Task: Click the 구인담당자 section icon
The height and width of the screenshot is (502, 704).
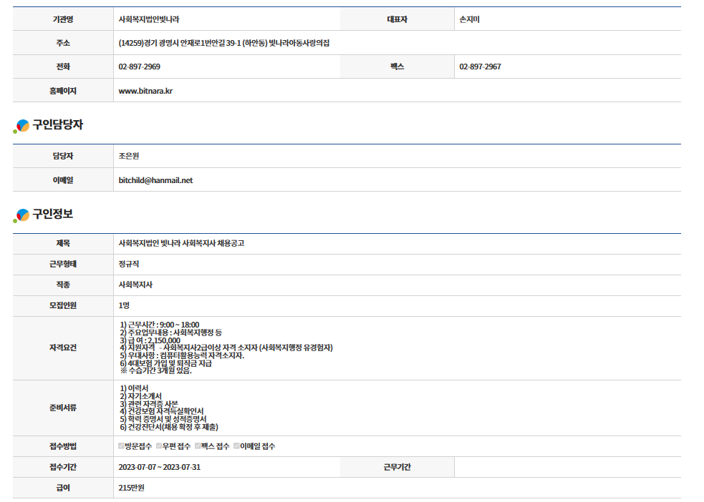Action: [22, 126]
